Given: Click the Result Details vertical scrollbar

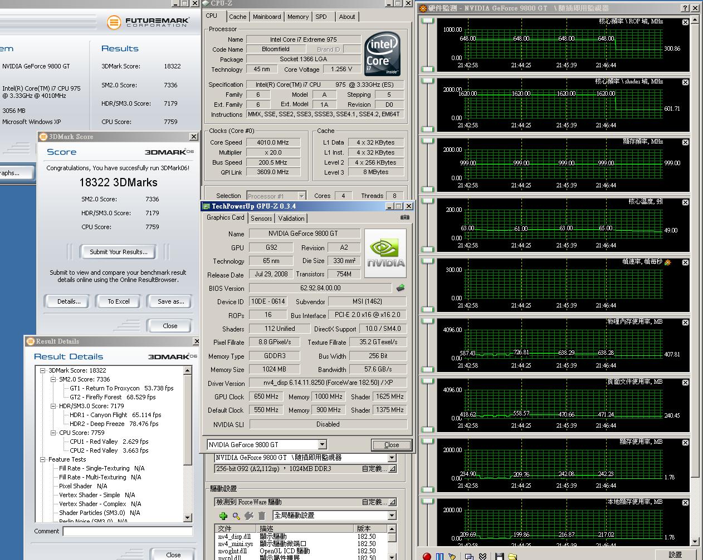Looking at the screenshot, I should (x=188, y=444).
